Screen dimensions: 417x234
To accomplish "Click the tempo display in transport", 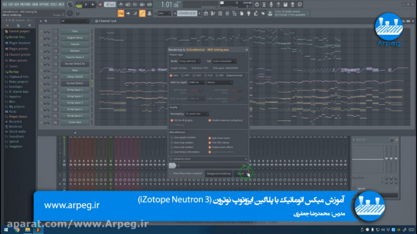I will tap(110, 5).
